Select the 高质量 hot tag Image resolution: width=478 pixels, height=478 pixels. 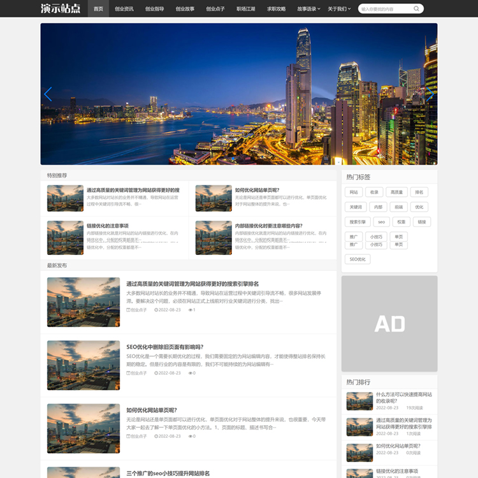(x=396, y=192)
